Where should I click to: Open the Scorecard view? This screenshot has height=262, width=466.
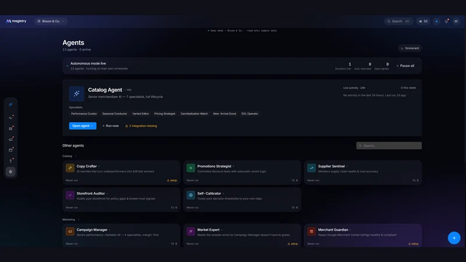tap(409, 48)
